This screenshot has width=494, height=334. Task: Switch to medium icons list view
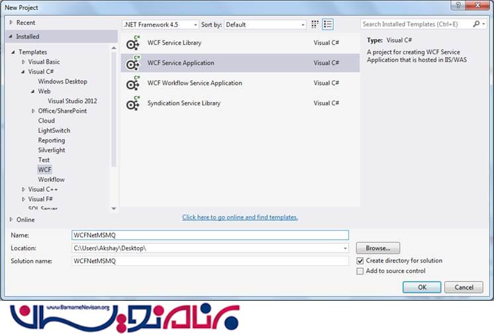point(328,25)
